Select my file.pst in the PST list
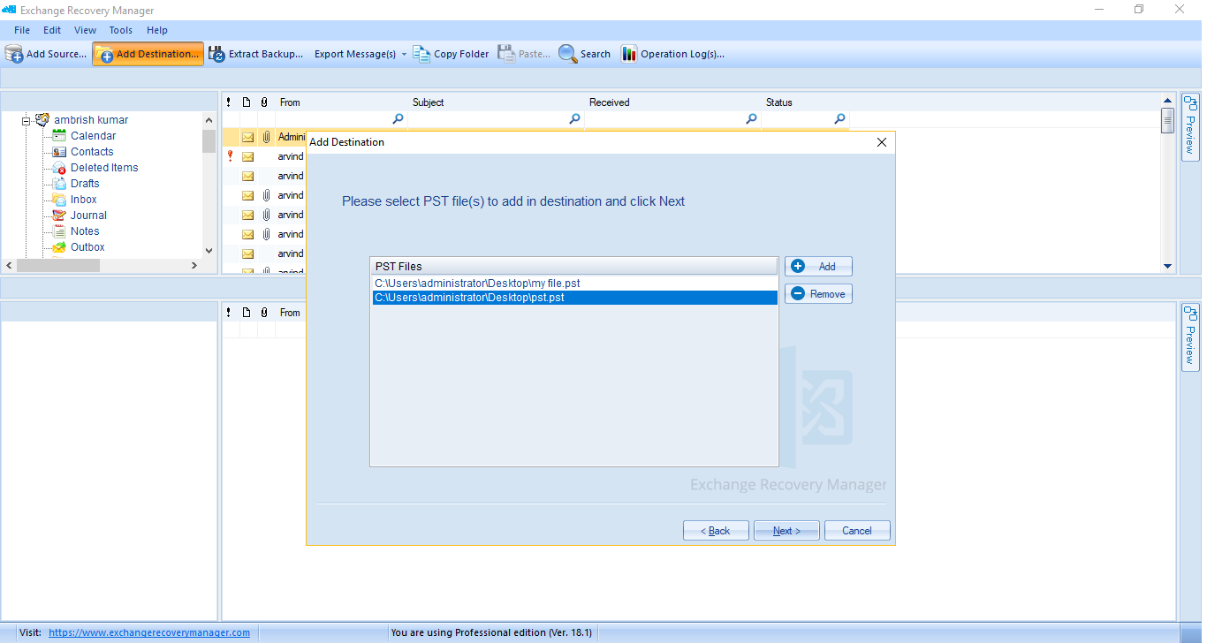 pos(574,284)
